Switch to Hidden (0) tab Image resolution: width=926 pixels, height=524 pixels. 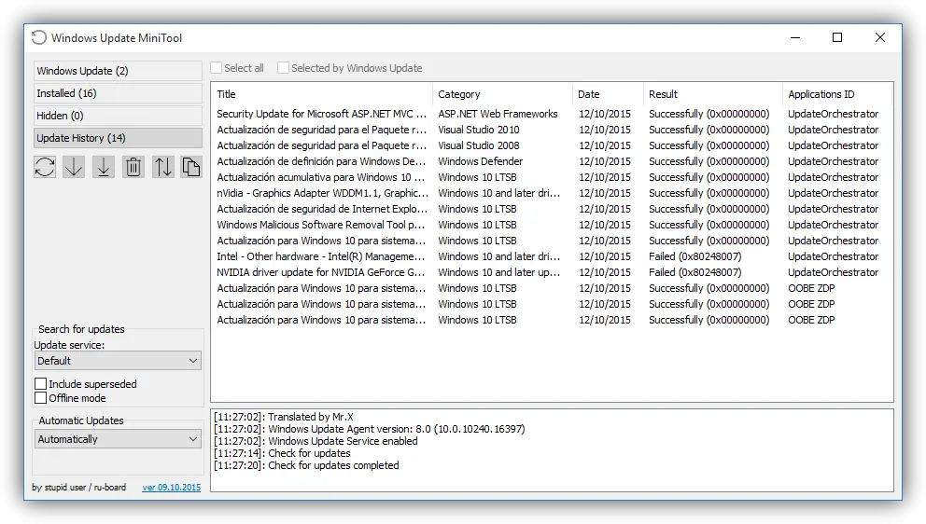[x=118, y=116]
